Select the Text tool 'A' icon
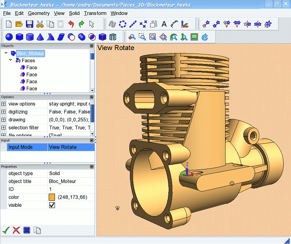This screenshot has width=291, height=244. (x=164, y=24)
